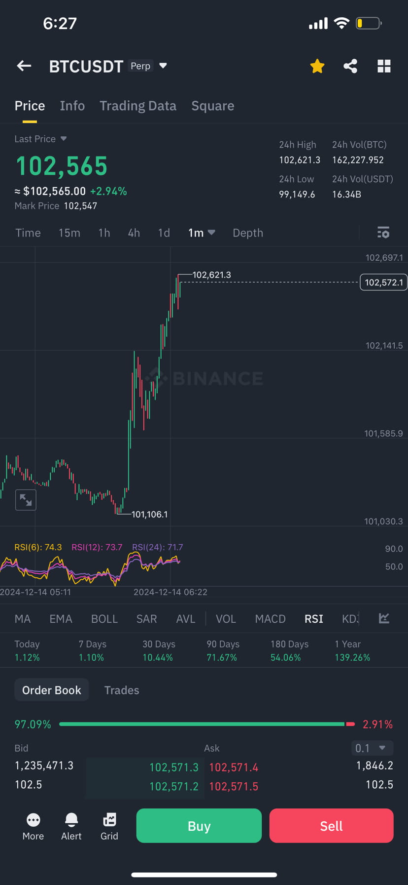The height and width of the screenshot is (885, 408).
Task: Toggle the RSI sub-indicator
Action: 314,619
